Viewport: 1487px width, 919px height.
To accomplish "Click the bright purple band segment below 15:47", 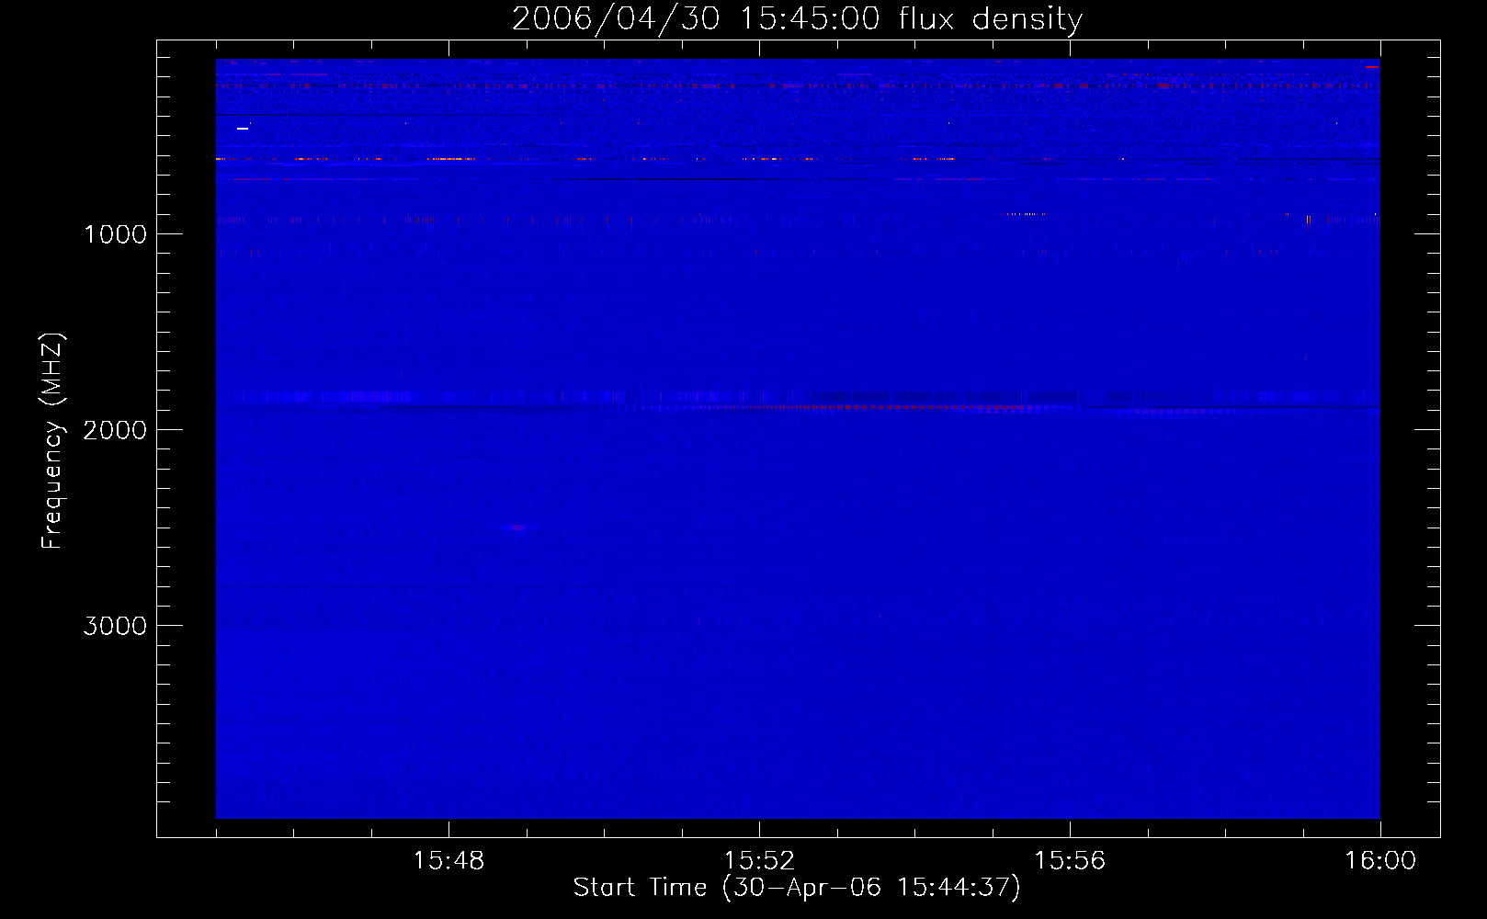I will 368,397.
